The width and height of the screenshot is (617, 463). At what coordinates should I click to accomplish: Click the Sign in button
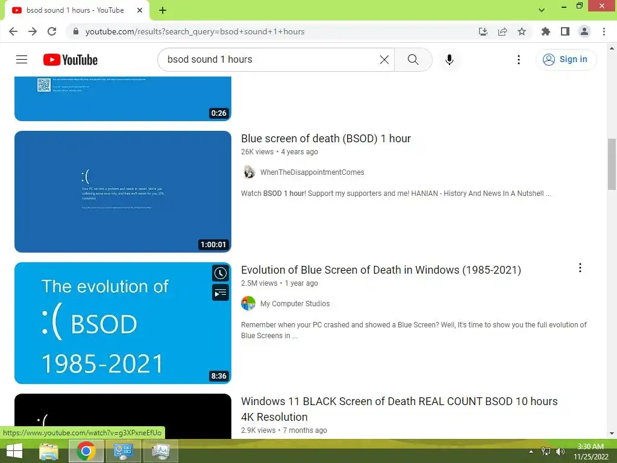click(x=566, y=60)
